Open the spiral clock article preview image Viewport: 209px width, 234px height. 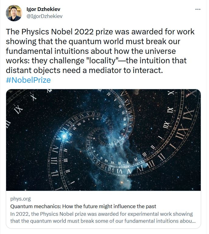[x=103, y=140]
